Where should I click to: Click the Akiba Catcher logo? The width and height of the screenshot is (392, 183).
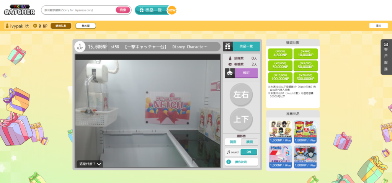(19, 10)
